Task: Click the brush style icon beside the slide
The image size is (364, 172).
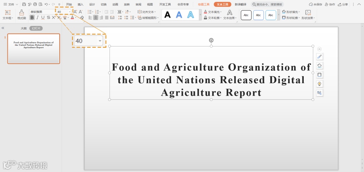Action: click(x=320, y=57)
